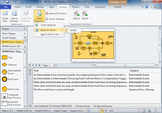The width and height of the screenshot is (162, 113).
Task: Switch to the Data tab
Action: 52,7
